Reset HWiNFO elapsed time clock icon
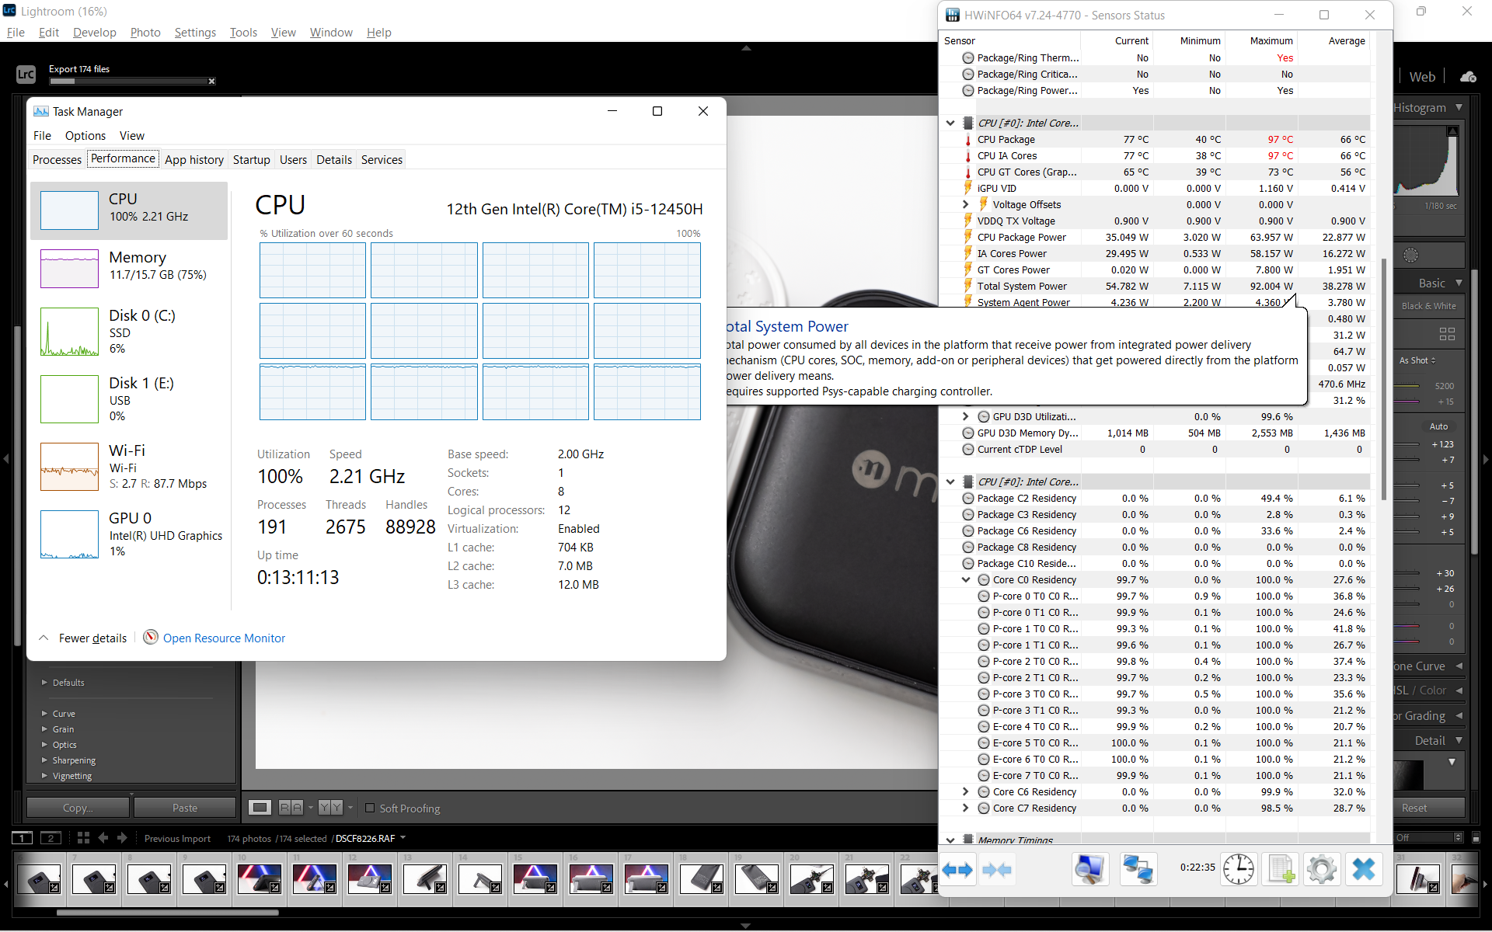The width and height of the screenshot is (1492, 932). pos(1238,869)
